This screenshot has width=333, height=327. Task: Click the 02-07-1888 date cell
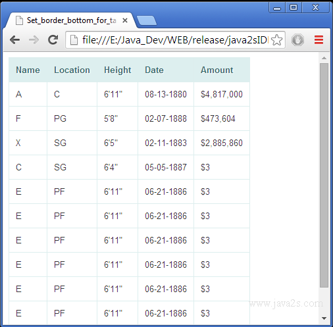(166, 118)
